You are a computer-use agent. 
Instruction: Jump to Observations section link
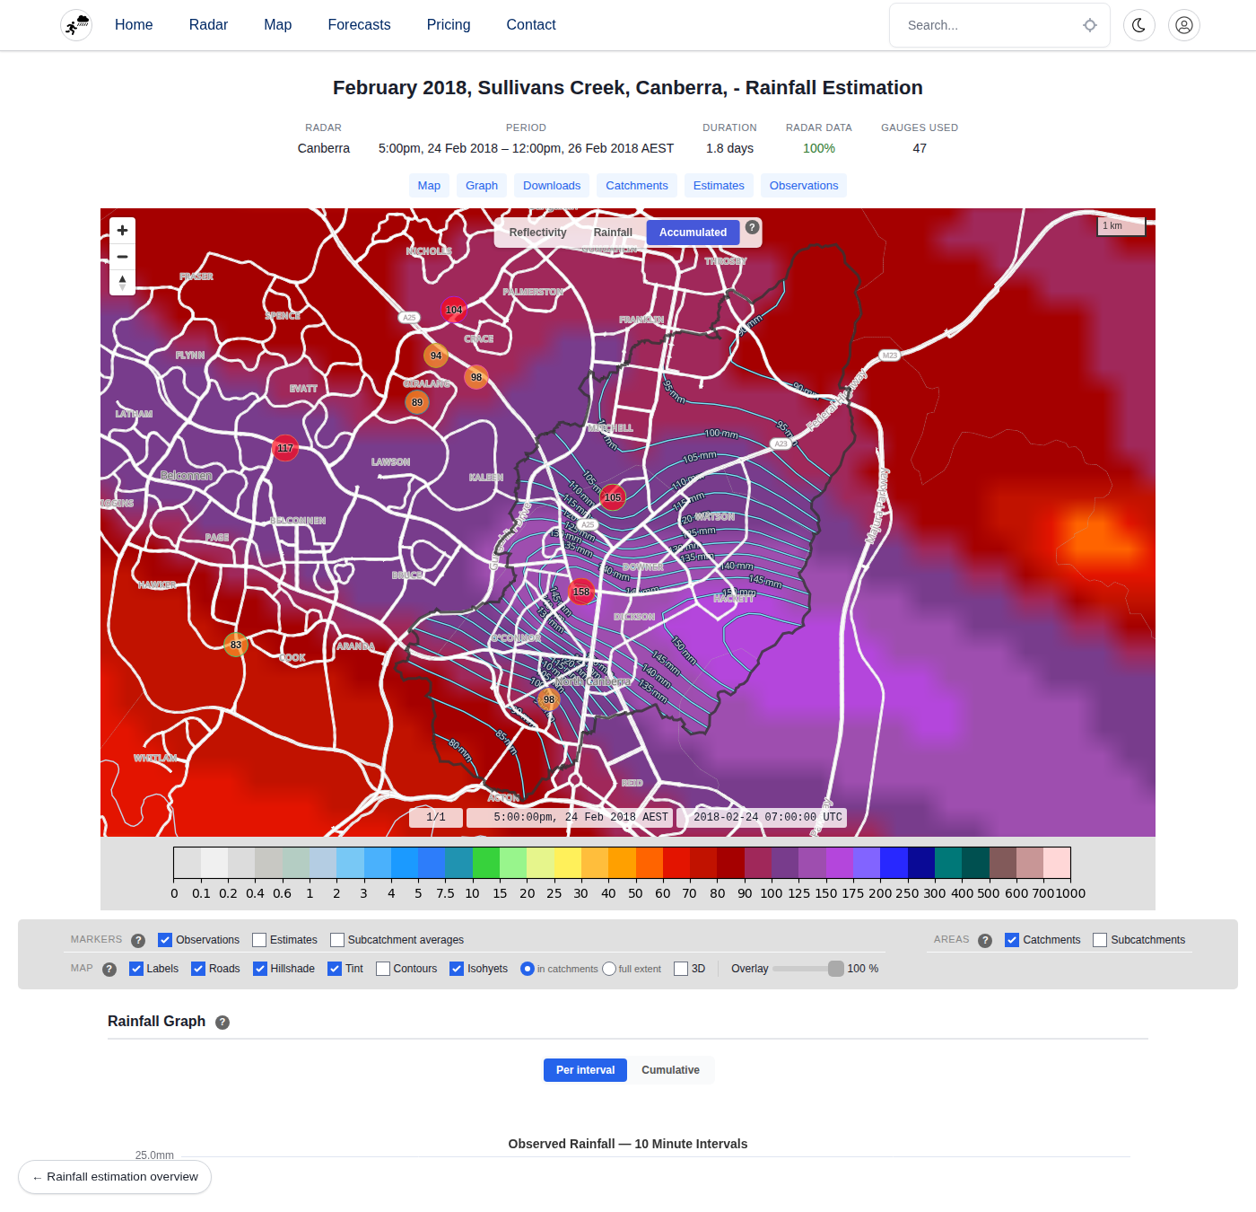[x=804, y=186]
